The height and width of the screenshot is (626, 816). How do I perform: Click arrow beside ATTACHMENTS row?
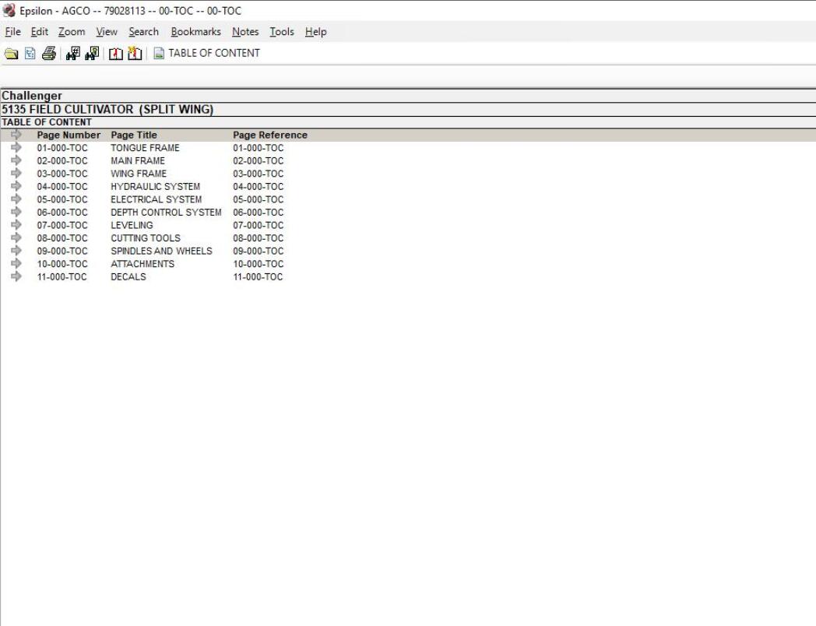tap(16, 264)
